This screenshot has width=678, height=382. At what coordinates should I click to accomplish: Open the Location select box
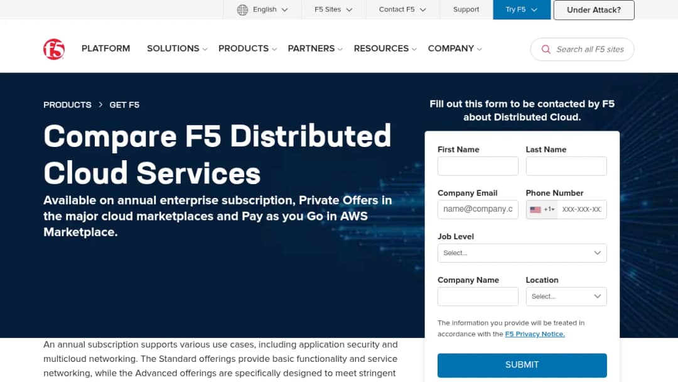click(x=566, y=297)
